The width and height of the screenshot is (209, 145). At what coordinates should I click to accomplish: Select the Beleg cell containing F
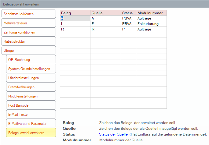[75, 18]
